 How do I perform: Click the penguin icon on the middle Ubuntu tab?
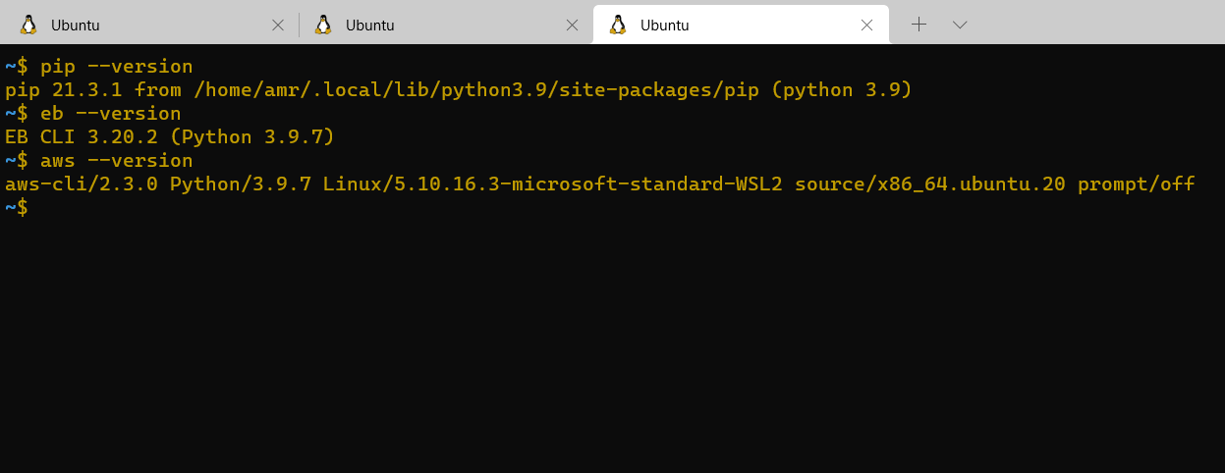pyautogui.click(x=323, y=25)
